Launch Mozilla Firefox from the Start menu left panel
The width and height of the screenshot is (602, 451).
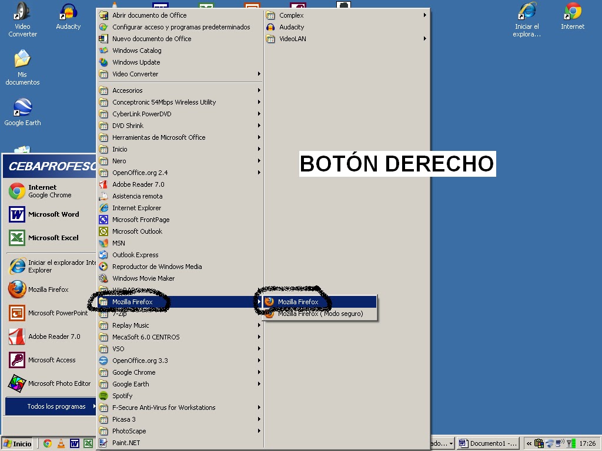pos(50,290)
